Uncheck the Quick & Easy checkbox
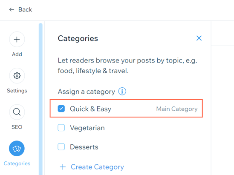Screen dimensions: 234x175 [61, 109]
